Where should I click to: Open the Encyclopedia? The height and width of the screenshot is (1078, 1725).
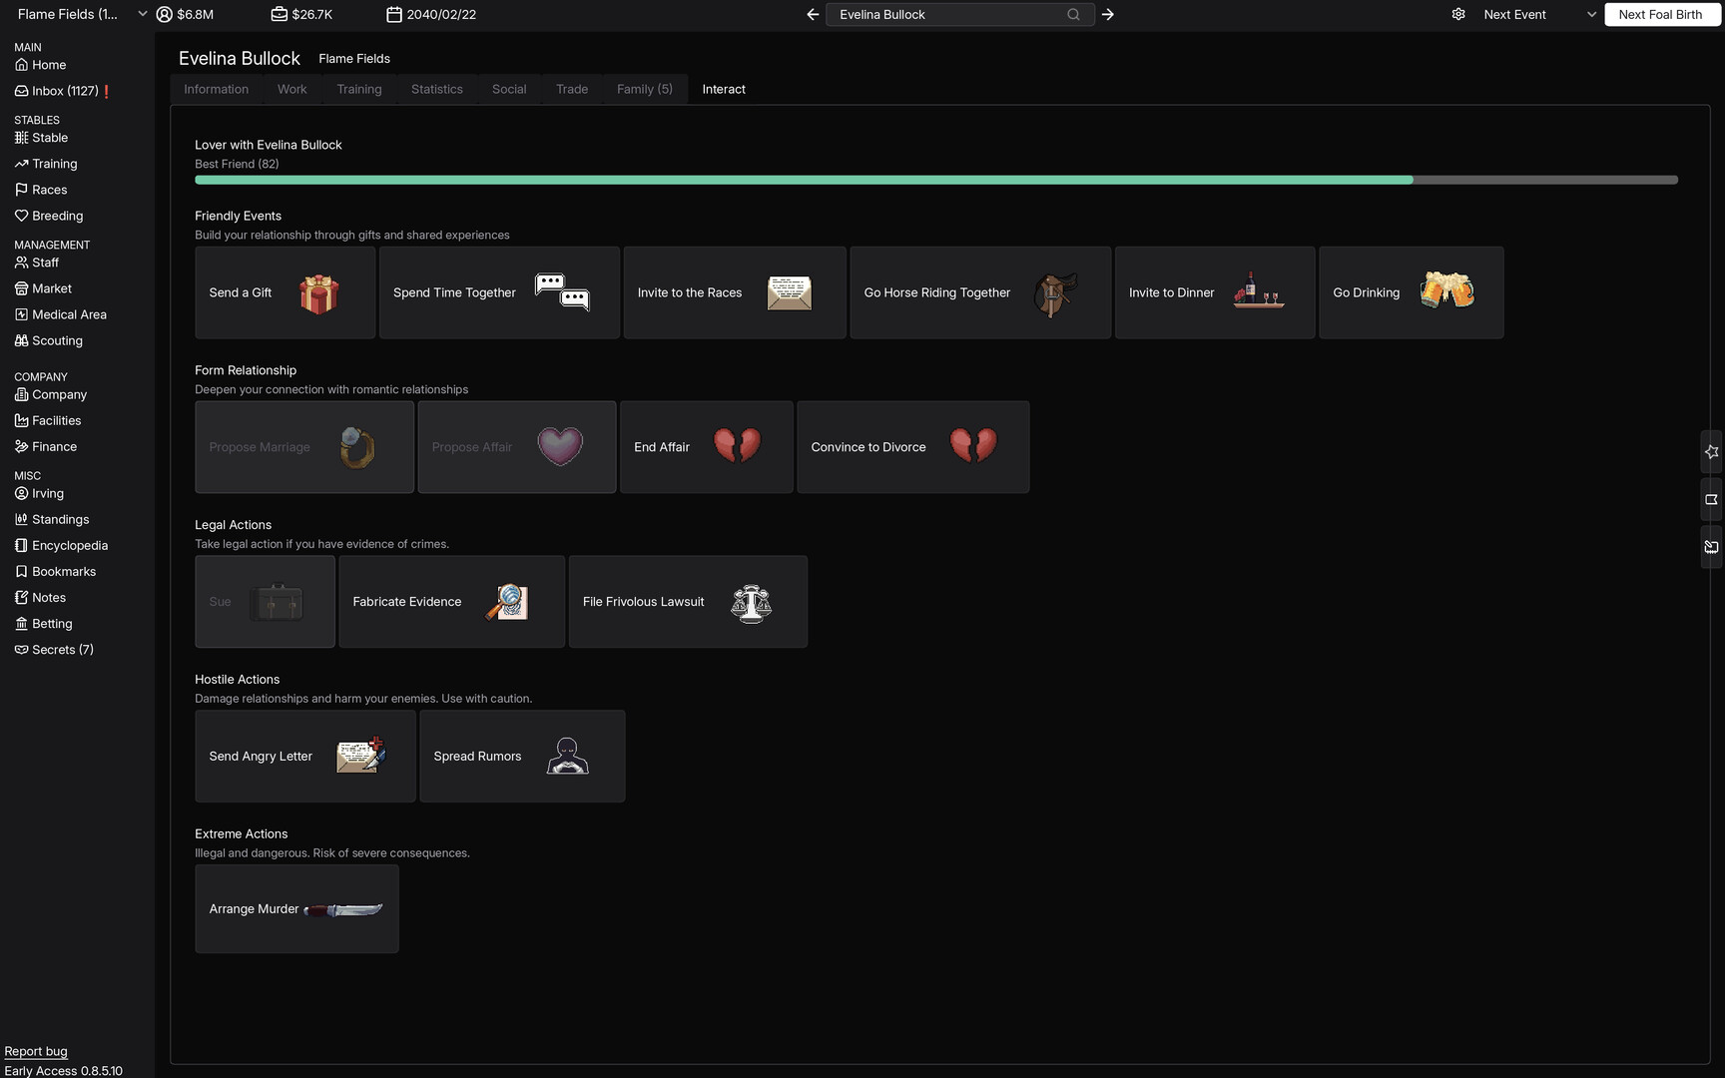69,545
